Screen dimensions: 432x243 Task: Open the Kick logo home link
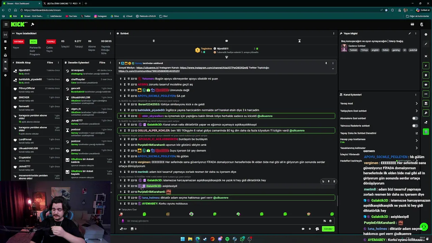click(18, 24)
